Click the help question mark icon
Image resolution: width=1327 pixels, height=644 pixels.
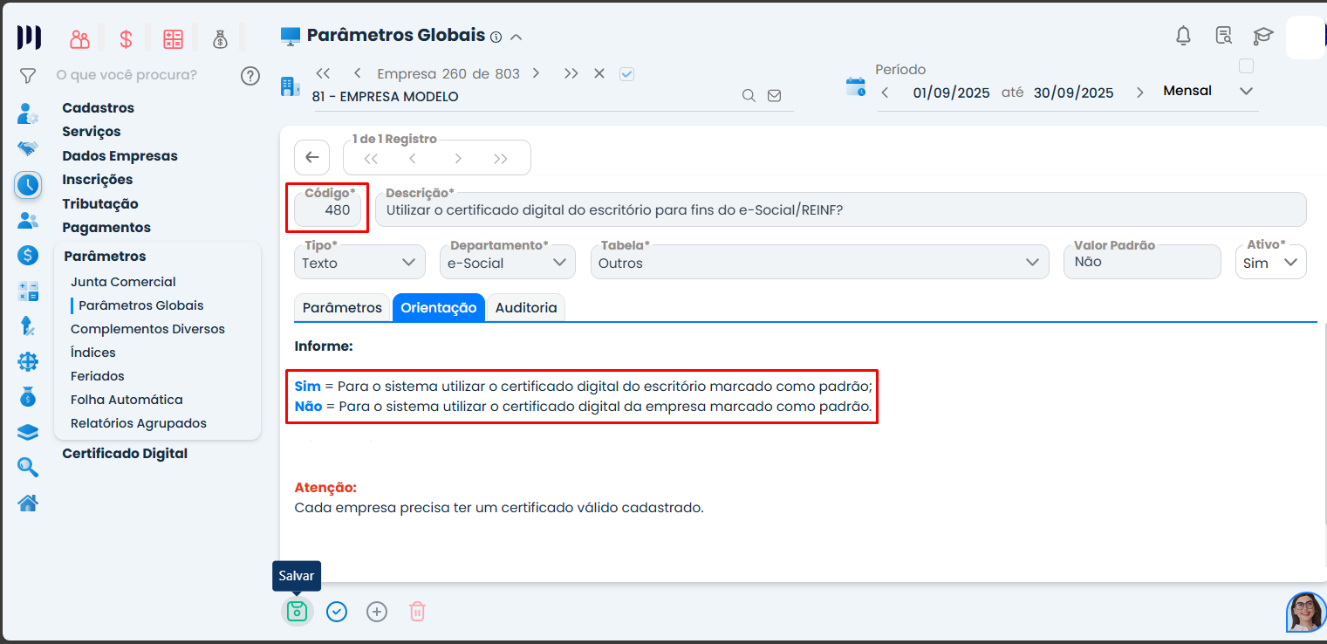pos(250,76)
